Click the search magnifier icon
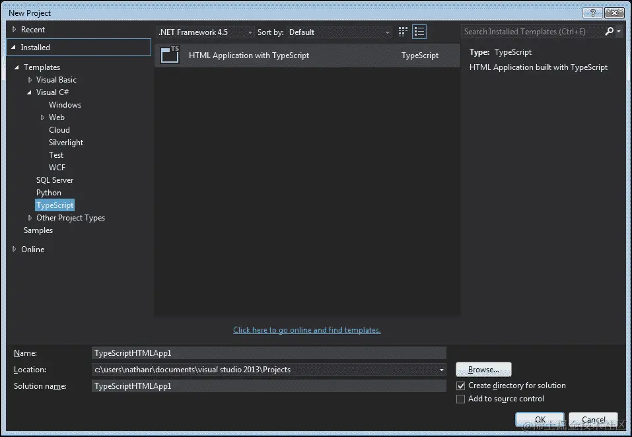 click(x=609, y=31)
